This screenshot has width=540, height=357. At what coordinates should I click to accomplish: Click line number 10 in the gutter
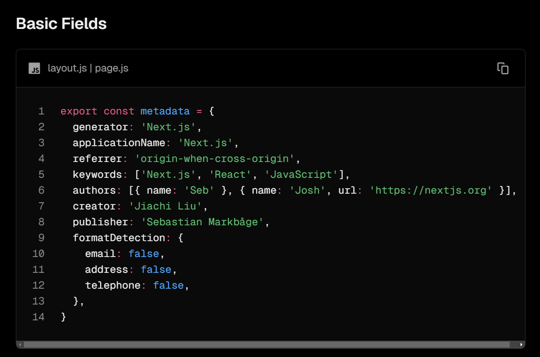38,253
